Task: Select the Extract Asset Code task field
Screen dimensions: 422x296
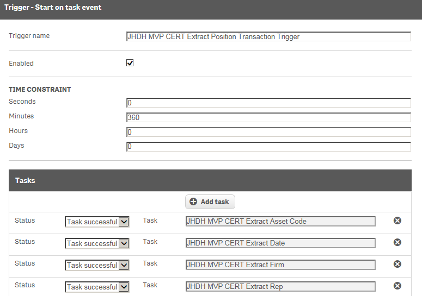Action: [280, 222]
